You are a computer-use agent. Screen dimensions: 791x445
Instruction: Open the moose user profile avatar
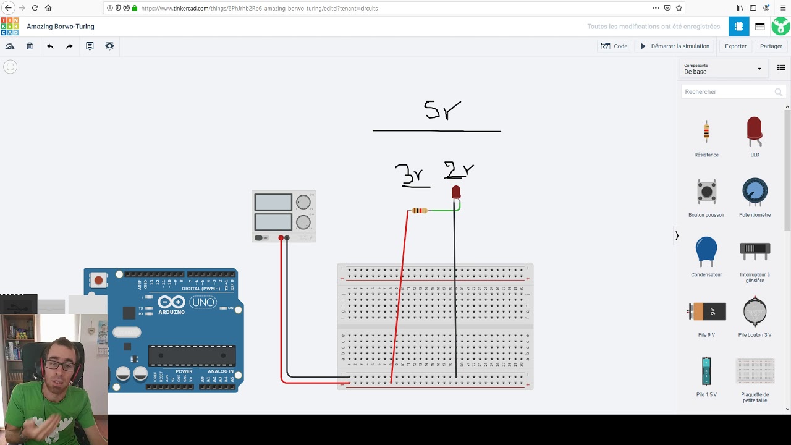pyautogui.click(x=780, y=27)
